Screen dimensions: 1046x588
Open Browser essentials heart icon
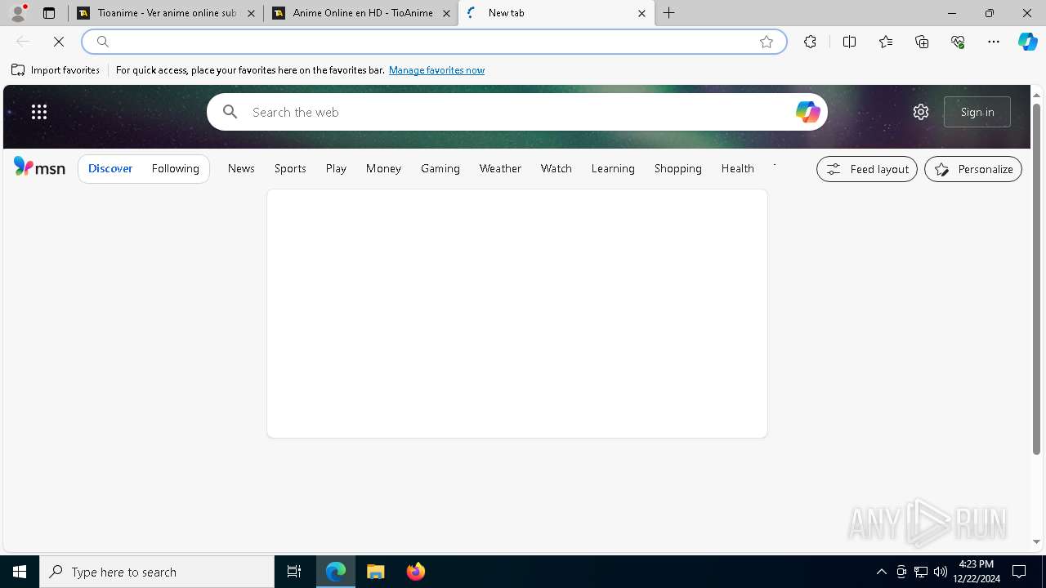point(958,42)
